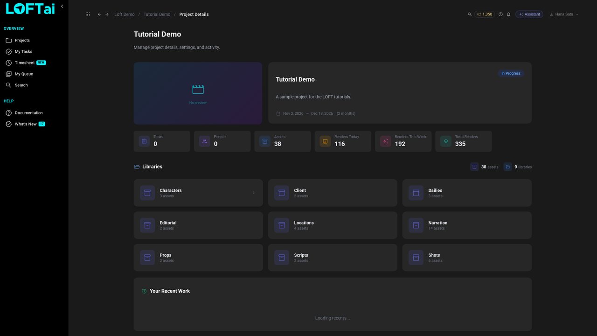Expand the Characters library chevron
597x336 pixels.
tap(254, 193)
